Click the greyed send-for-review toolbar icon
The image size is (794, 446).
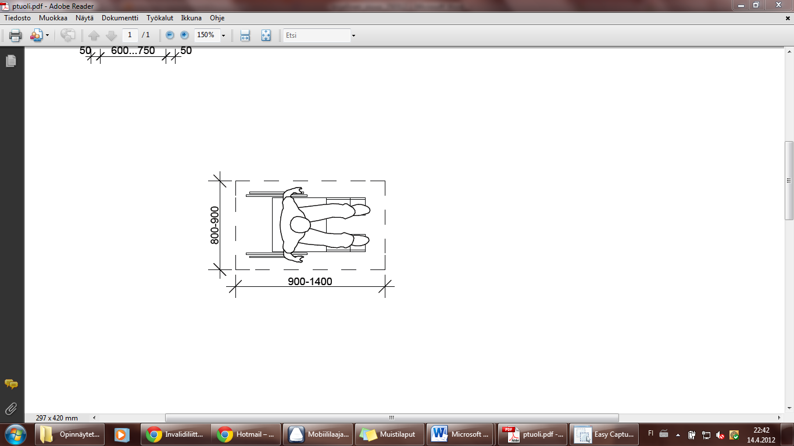pos(68,35)
